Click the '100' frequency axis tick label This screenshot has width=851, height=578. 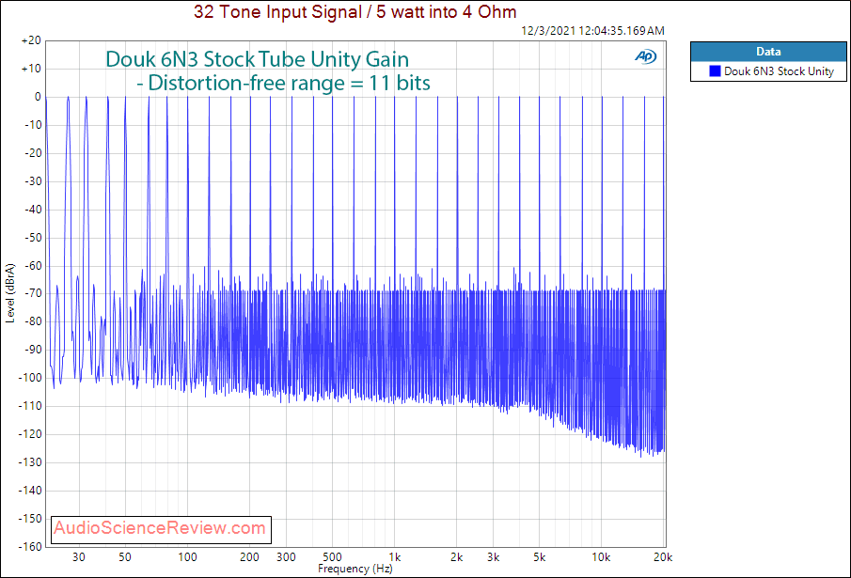[188, 557]
